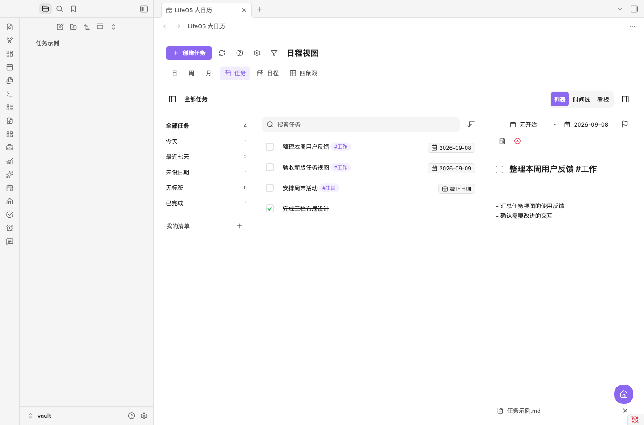Open vault help icon
This screenshot has width=644, height=425.
coord(131,416)
